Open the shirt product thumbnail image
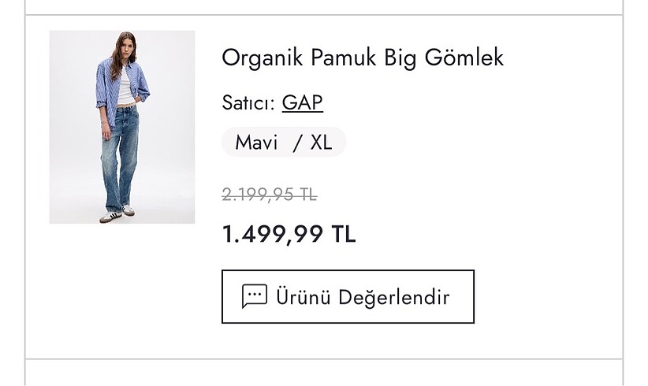 121,127
